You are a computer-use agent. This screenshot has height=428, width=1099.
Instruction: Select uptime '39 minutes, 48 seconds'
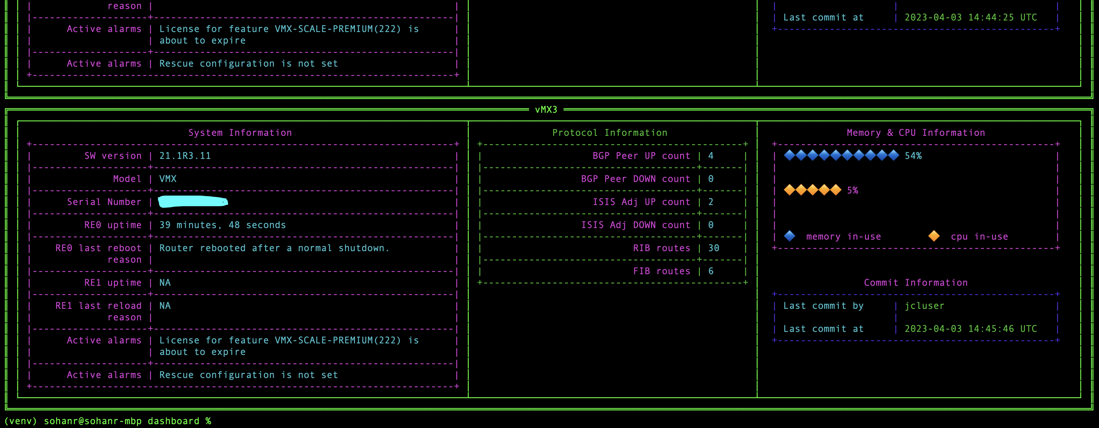(223, 225)
